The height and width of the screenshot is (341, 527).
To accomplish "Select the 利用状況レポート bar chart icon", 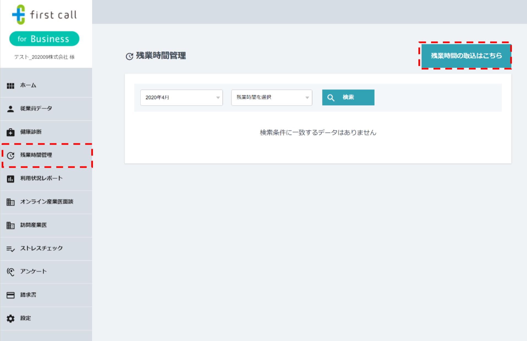I will [10, 179].
